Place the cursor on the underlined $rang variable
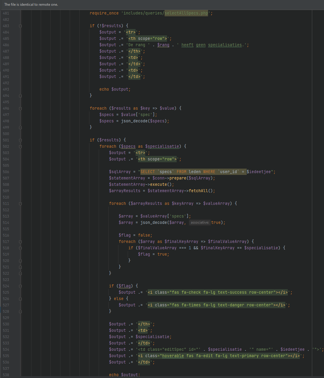Image resolution: width=324 pixels, height=378 pixels. [x=163, y=45]
